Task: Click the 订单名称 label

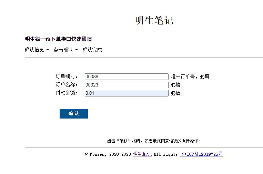Action: [67, 84]
